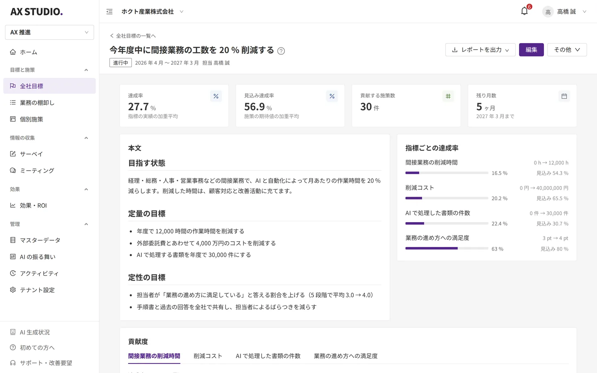This screenshot has width=597, height=373.
Task: Open the サーベイ page
Action: (49, 154)
